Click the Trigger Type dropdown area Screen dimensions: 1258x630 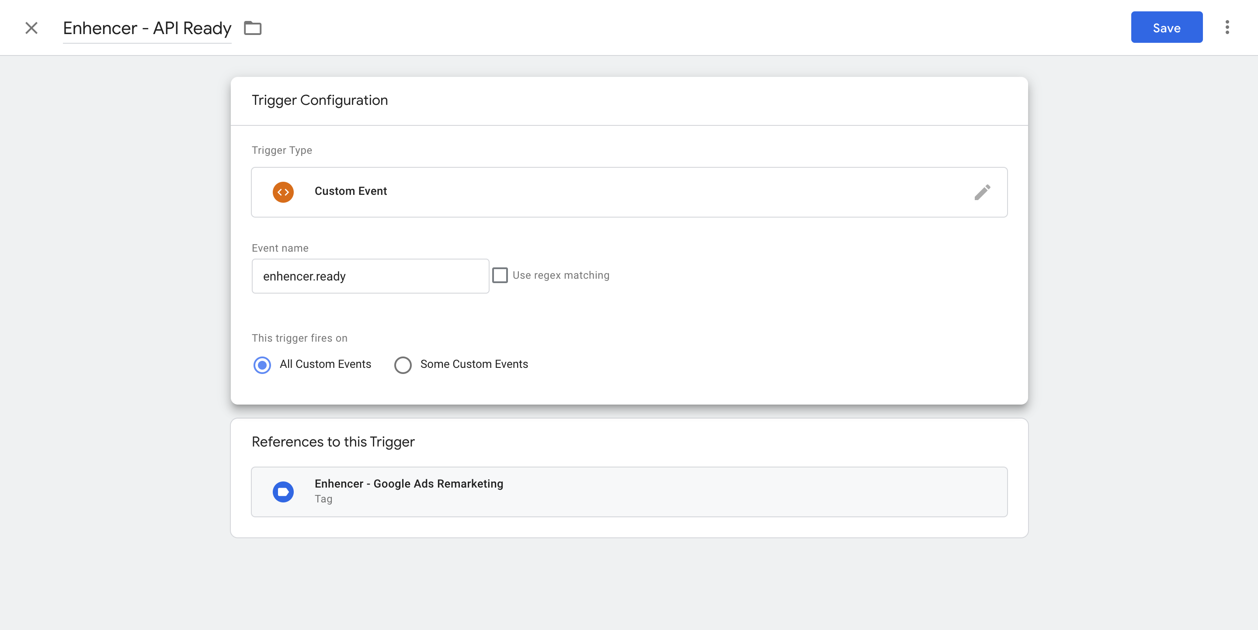[629, 192]
